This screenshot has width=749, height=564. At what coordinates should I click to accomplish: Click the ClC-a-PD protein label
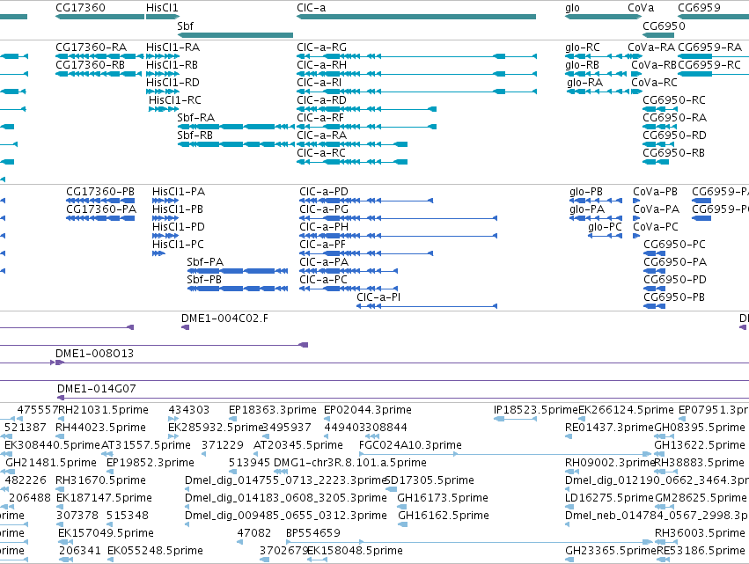click(x=324, y=192)
